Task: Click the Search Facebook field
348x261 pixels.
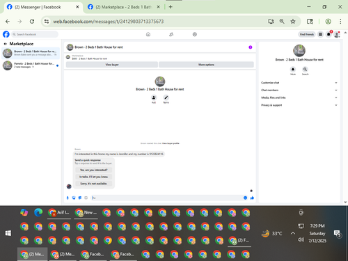Action: [x=35, y=34]
